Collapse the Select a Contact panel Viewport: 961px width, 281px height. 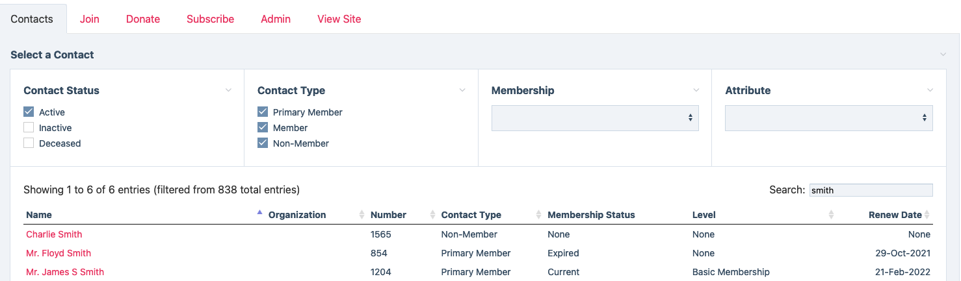pyautogui.click(x=943, y=55)
